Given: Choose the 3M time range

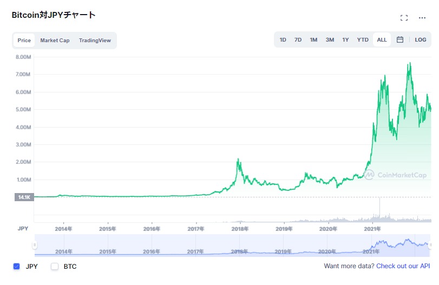Looking at the screenshot, I should coord(330,39).
